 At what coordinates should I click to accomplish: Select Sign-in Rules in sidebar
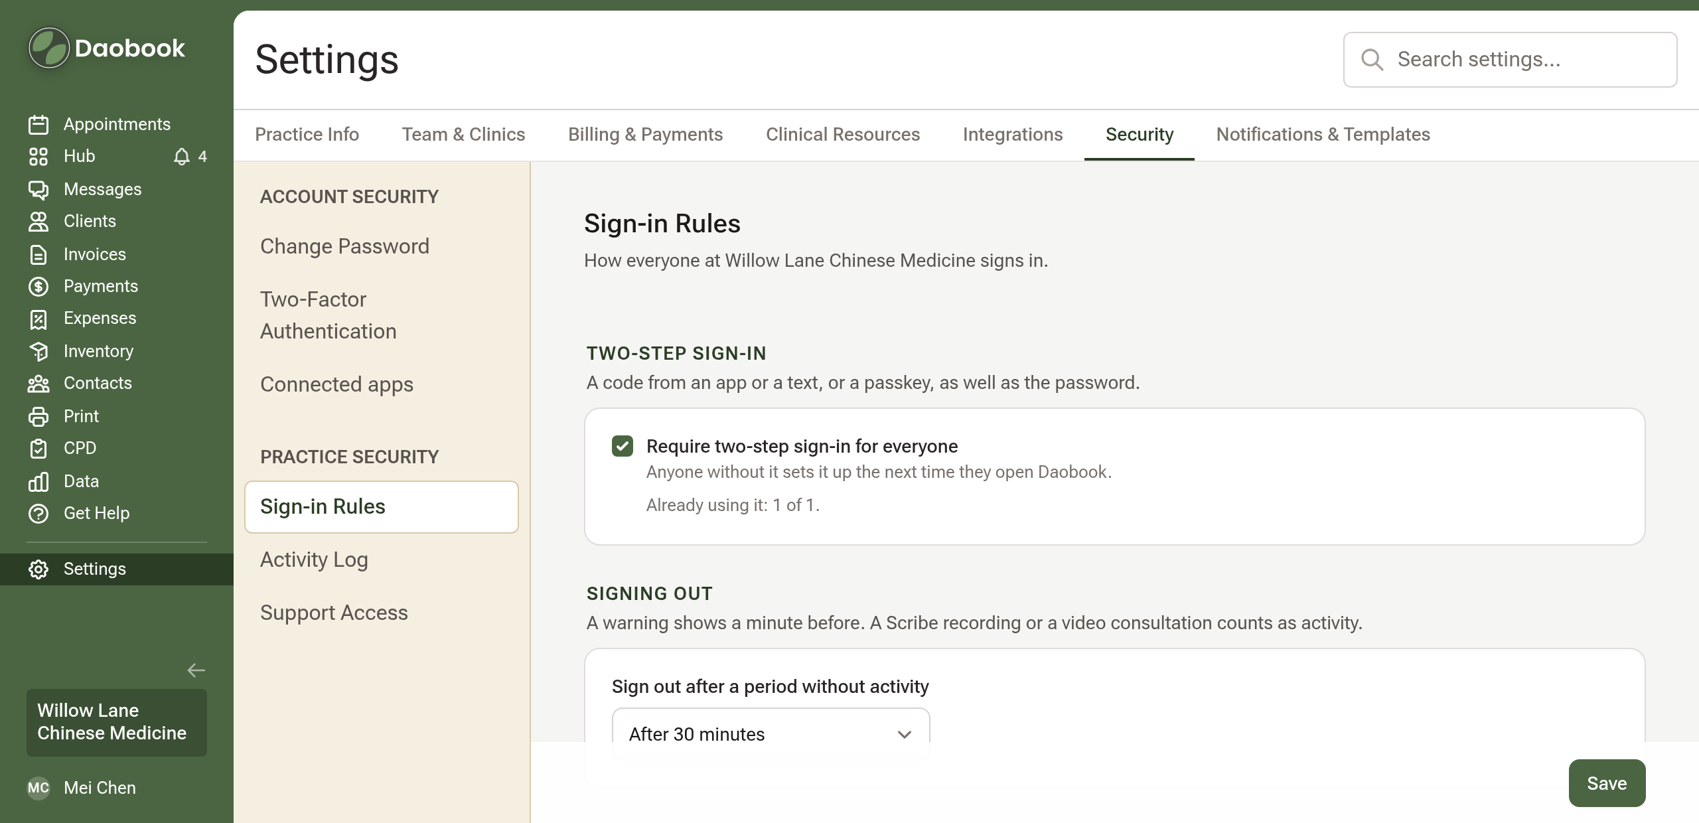(382, 507)
